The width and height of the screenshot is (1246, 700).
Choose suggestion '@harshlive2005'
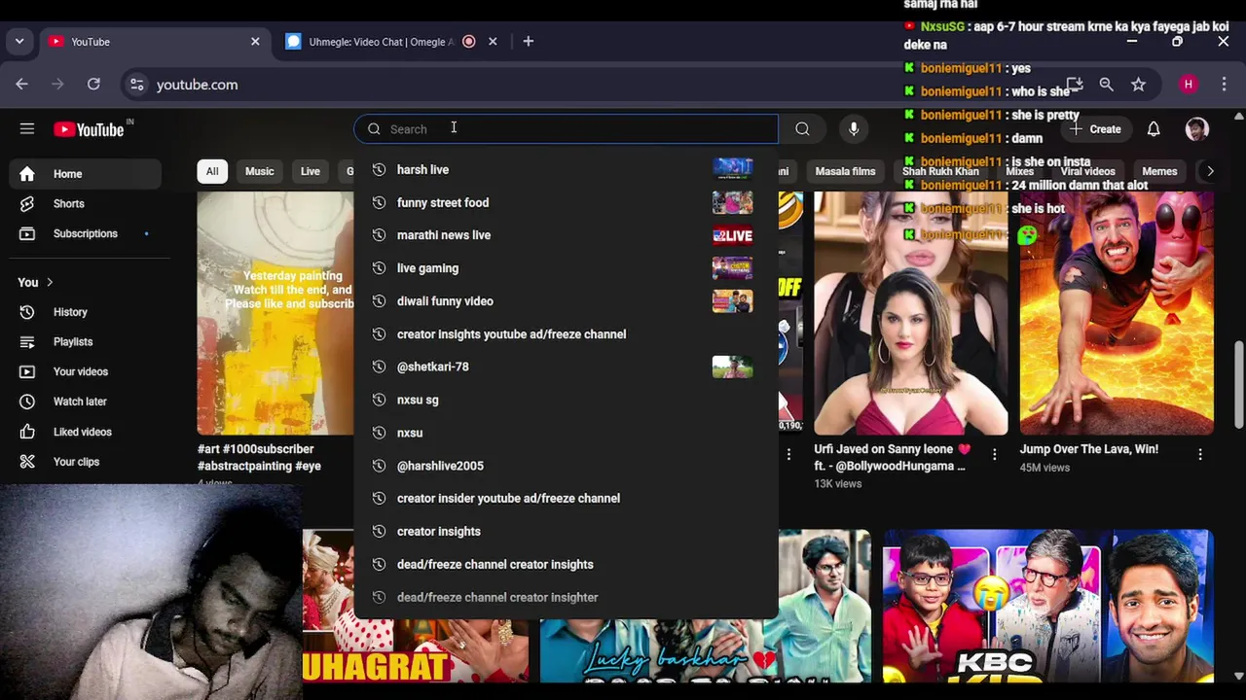pyautogui.click(x=566, y=466)
